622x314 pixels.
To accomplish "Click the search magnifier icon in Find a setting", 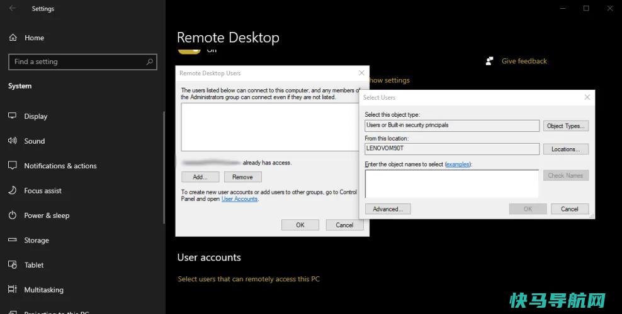I will tap(150, 62).
